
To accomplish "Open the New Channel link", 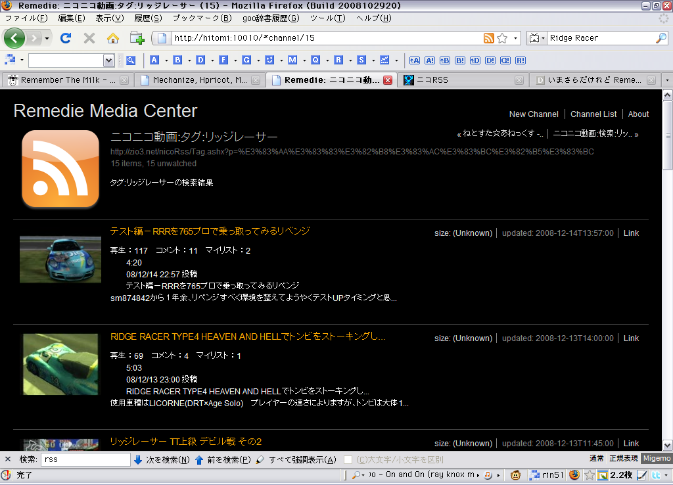I will coord(534,114).
